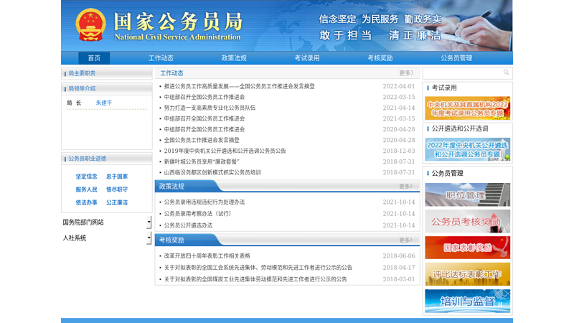Open the 全国煤炭工业先进集体 announcement
574x323 pixels.
255,279
